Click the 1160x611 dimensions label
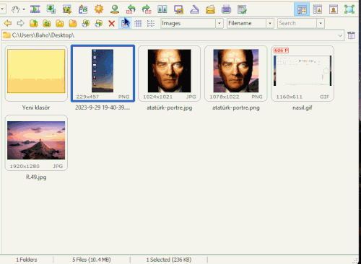This screenshot has width=361, height=264. 289,97
